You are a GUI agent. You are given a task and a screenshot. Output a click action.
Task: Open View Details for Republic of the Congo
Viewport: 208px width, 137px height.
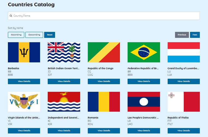click(104, 81)
